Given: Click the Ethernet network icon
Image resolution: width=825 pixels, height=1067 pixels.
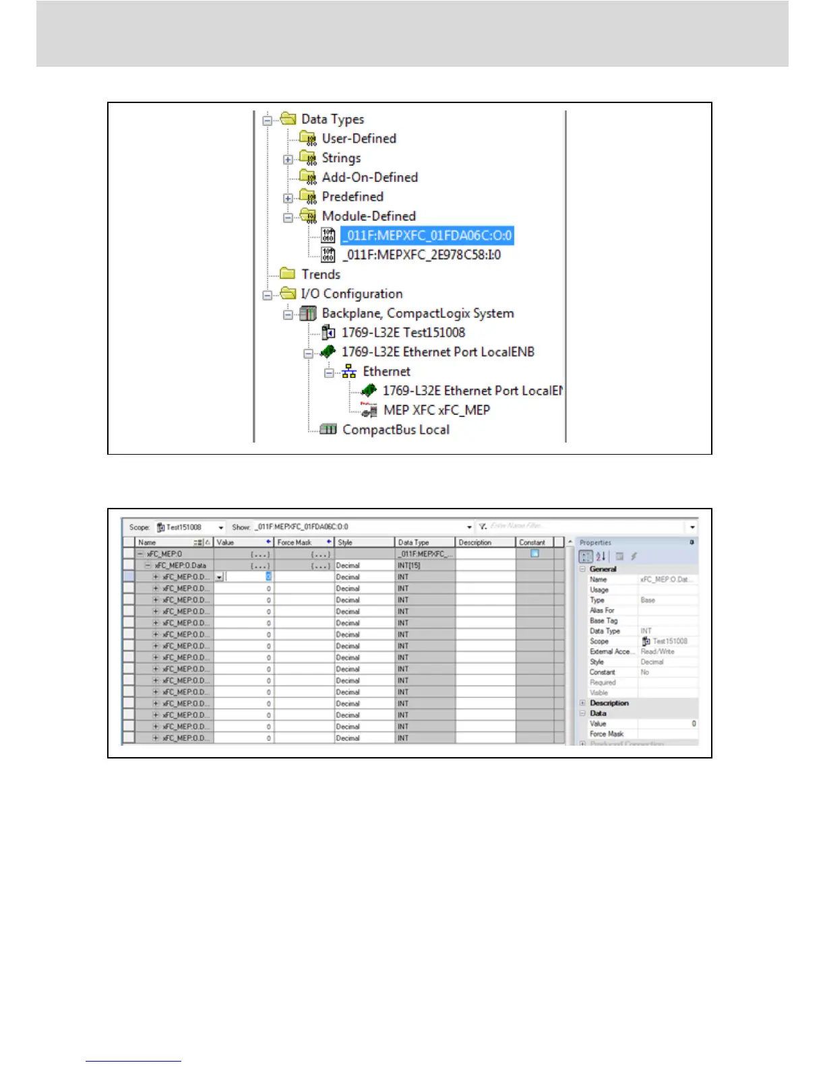Looking at the screenshot, I should pyautogui.click(x=349, y=371).
